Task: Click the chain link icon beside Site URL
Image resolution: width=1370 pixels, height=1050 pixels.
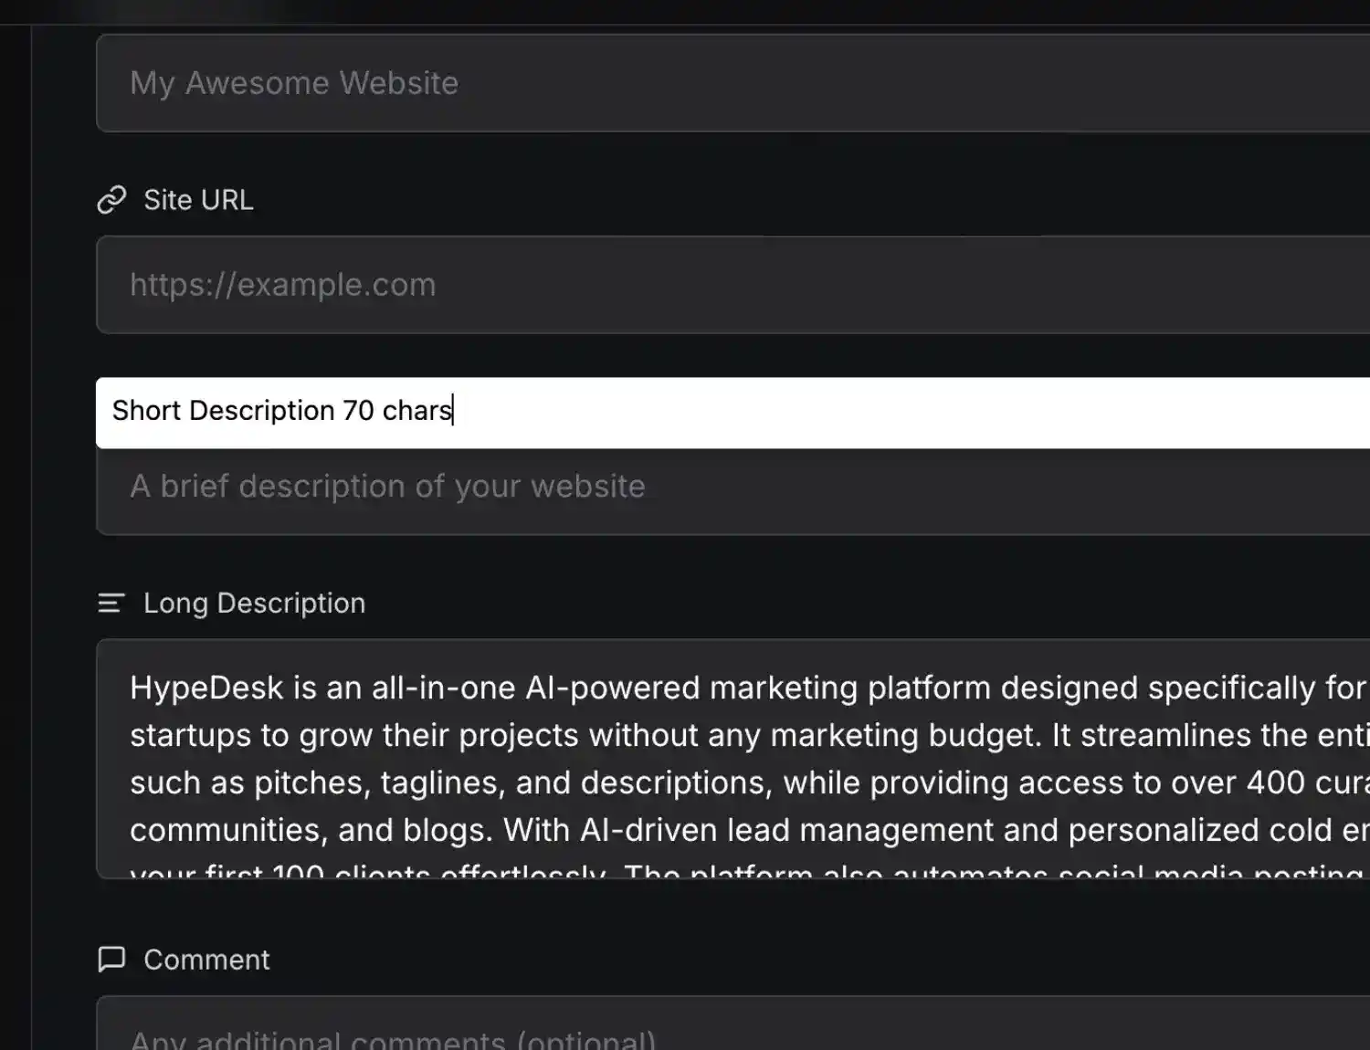Action: pyautogui.click(x=111, y=200)
